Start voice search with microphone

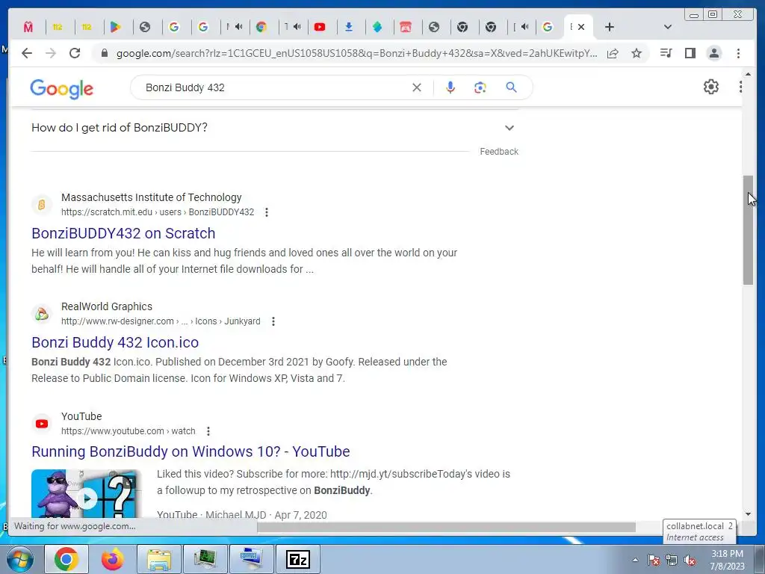(450, 87)
